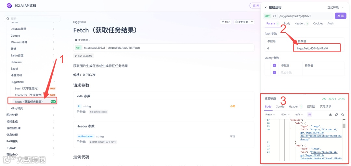Select the response Cookie tab
351x166 pixels.
tap(280, 107)
